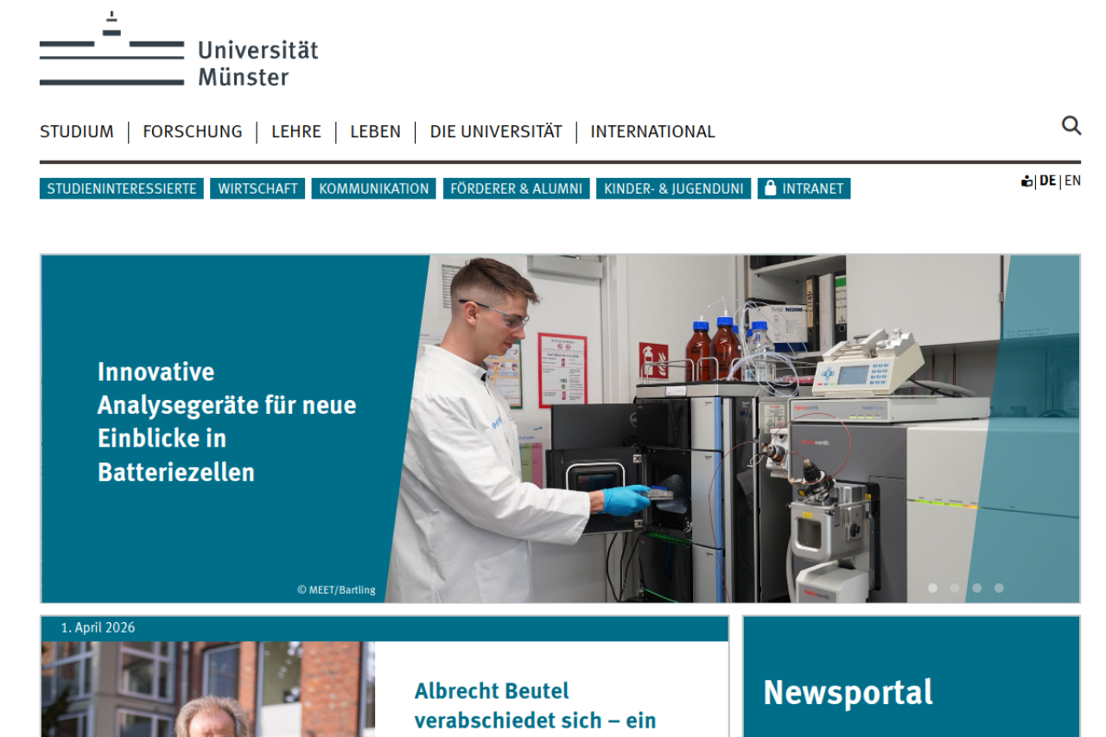Open the LEBEN menu item
The height and width of the screenshot is (737, 1106).
[x=375, y=132]
